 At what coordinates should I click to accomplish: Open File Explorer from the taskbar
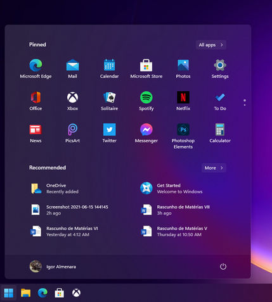[x=25, y=293]
